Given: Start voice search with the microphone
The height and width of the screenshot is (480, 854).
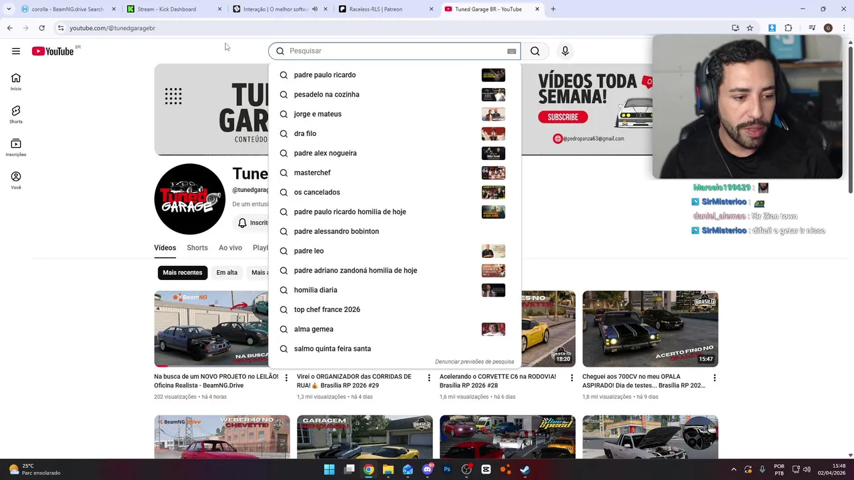Looking at the screenshot, I should click(x=565, y=51).
